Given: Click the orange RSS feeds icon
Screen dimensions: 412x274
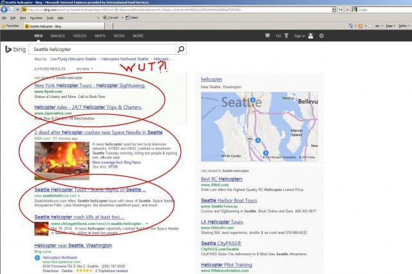Looking at the screenshot, I should click(360, 26).
